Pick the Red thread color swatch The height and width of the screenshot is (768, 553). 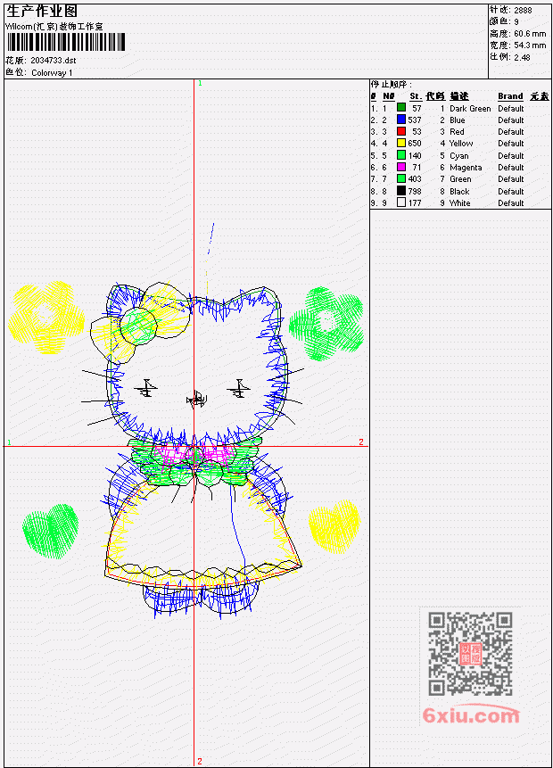pyautogui.click(x=401, y=131)
